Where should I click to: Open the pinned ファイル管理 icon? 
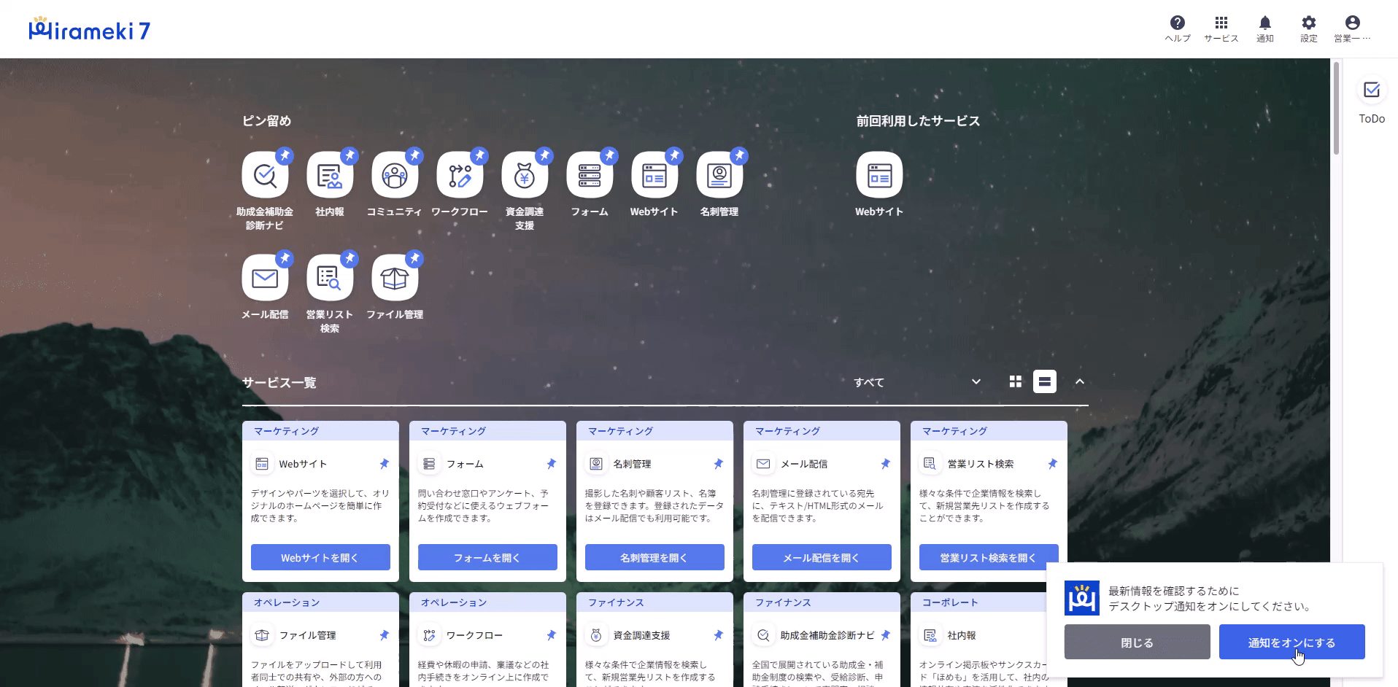(x=395, y=278)
